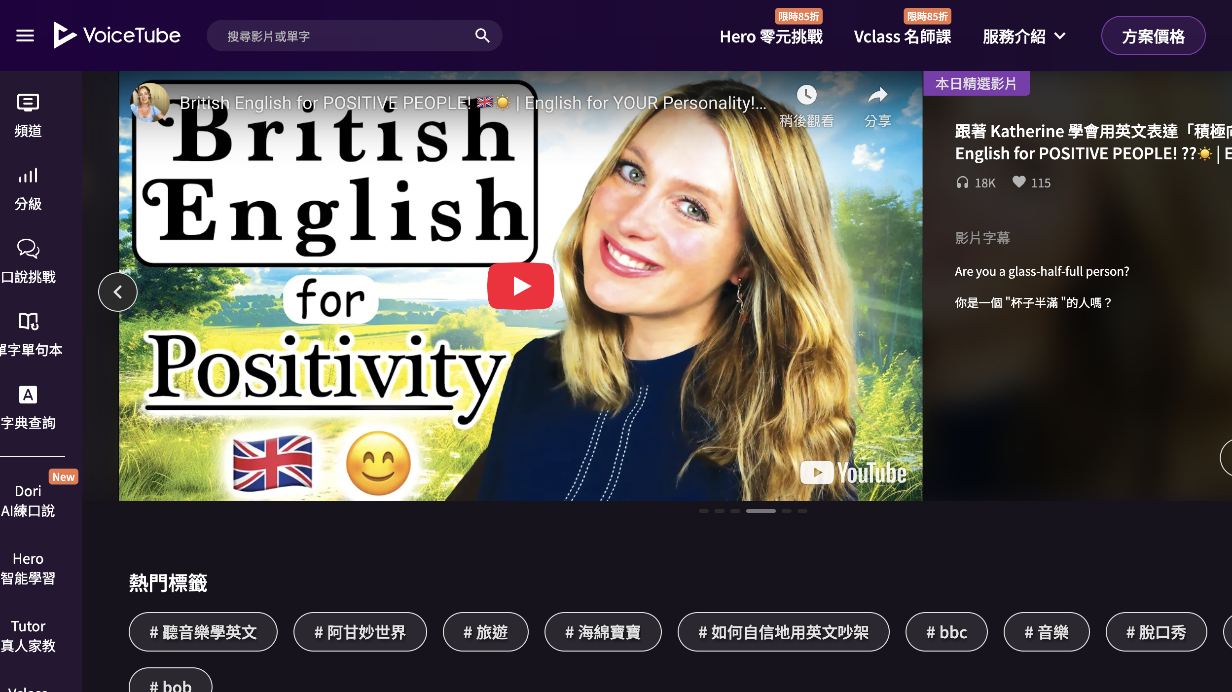Open the hamburger menu icon
Screen dimensions: 1232x692
25,36
